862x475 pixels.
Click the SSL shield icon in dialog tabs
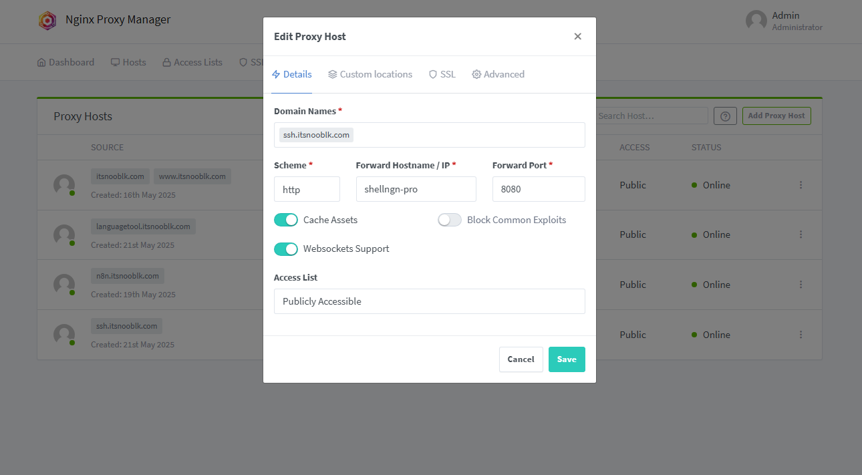point(432,74)
